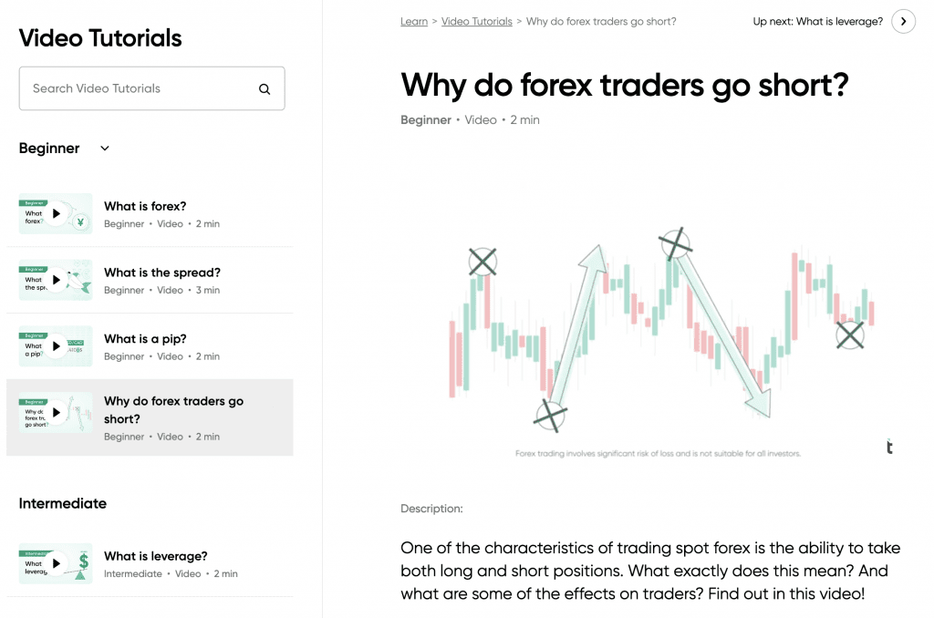The image size is (934, 618).
Task: Select the "What is the spread?" tutorial entry
Action: [x=162, y=280]
